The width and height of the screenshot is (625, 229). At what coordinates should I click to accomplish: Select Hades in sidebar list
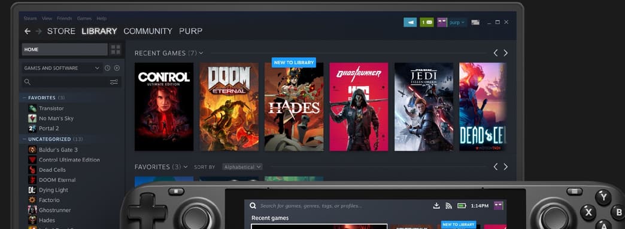pyautogui.click(x=47, y=220)
